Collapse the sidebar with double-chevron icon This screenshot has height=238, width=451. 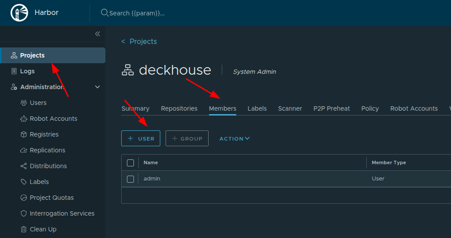pos(97,34)
